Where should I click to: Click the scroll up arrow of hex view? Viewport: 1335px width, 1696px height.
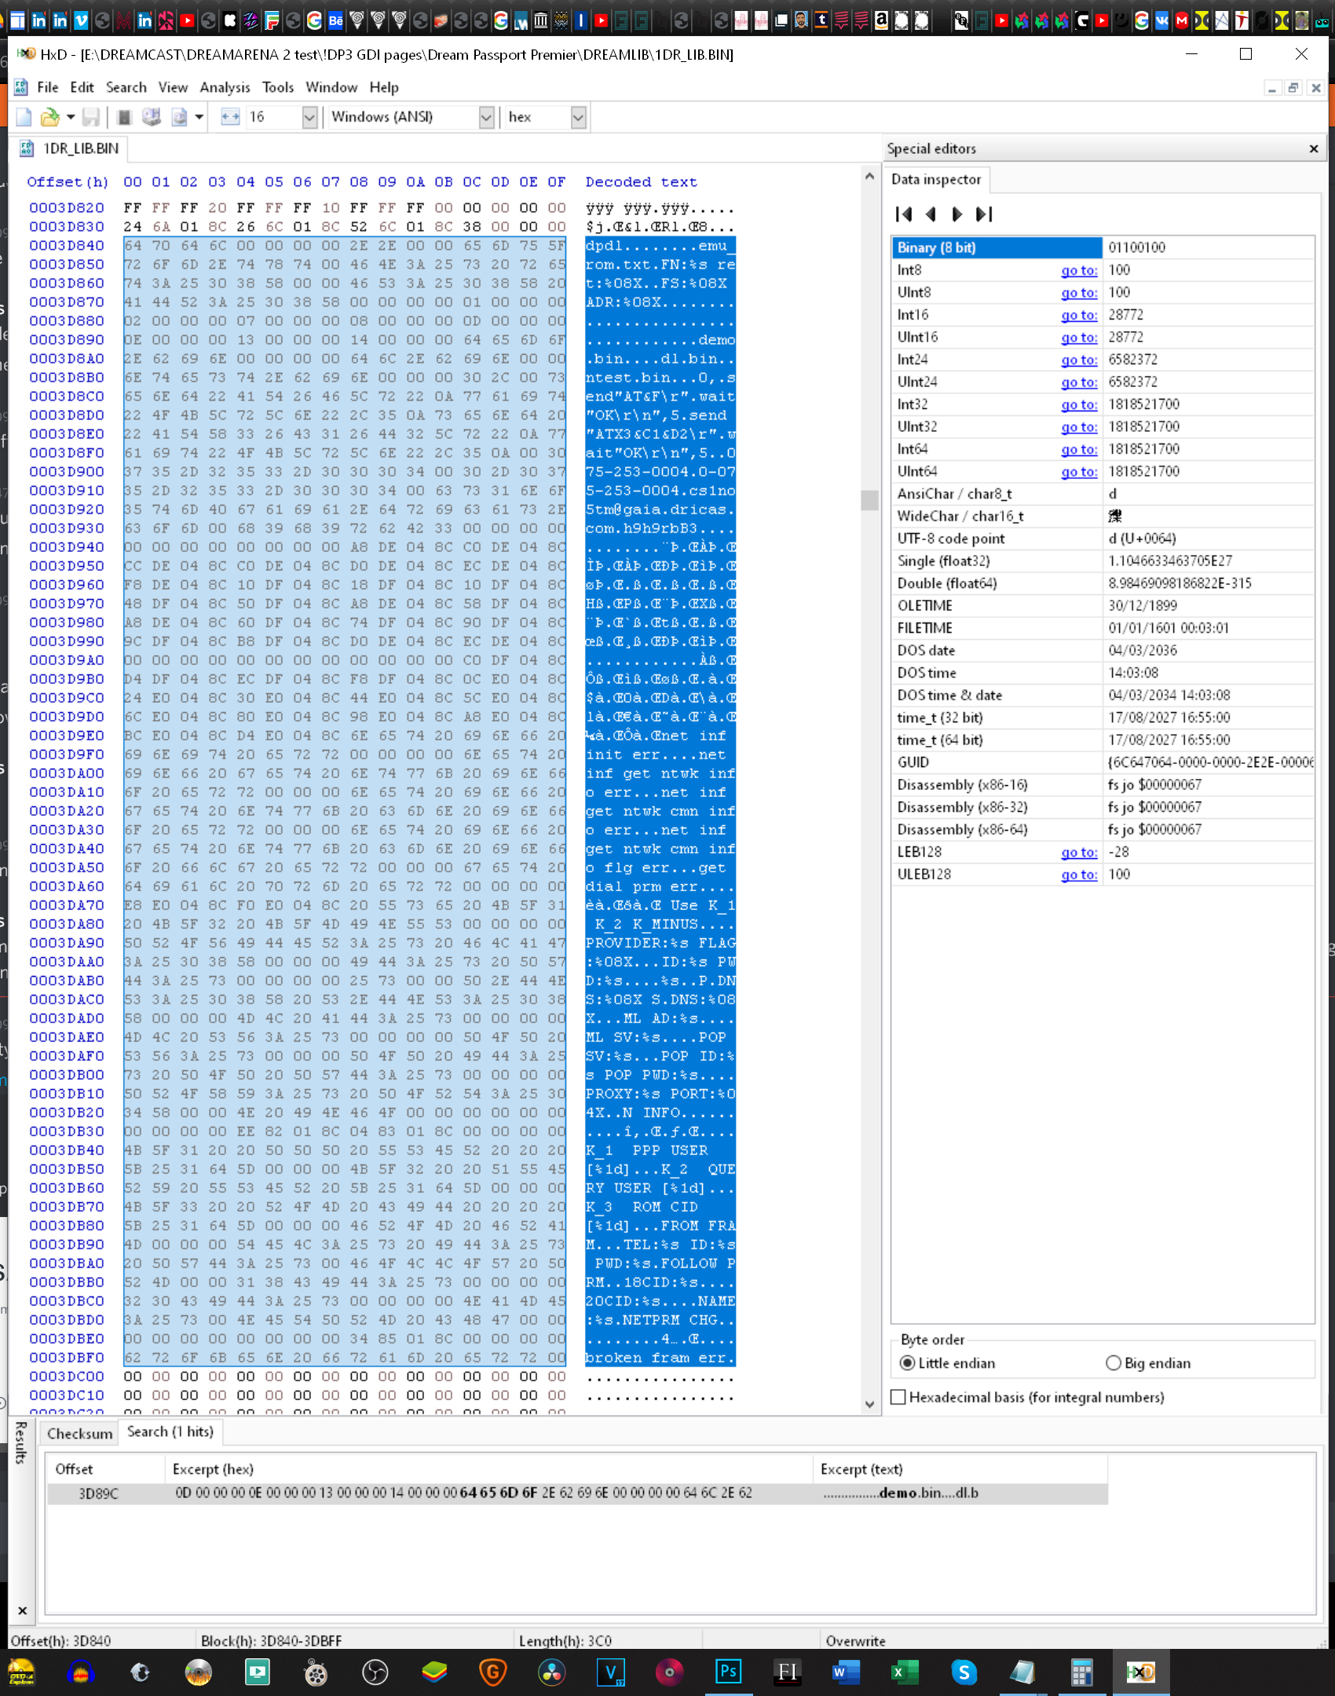(869, 177)
